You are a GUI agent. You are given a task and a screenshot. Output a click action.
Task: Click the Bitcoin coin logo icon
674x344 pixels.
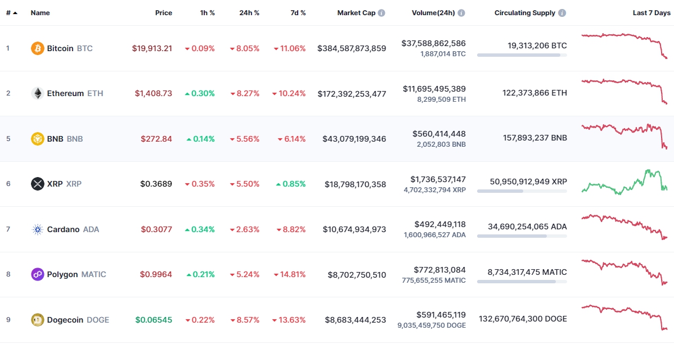(37, 48)
